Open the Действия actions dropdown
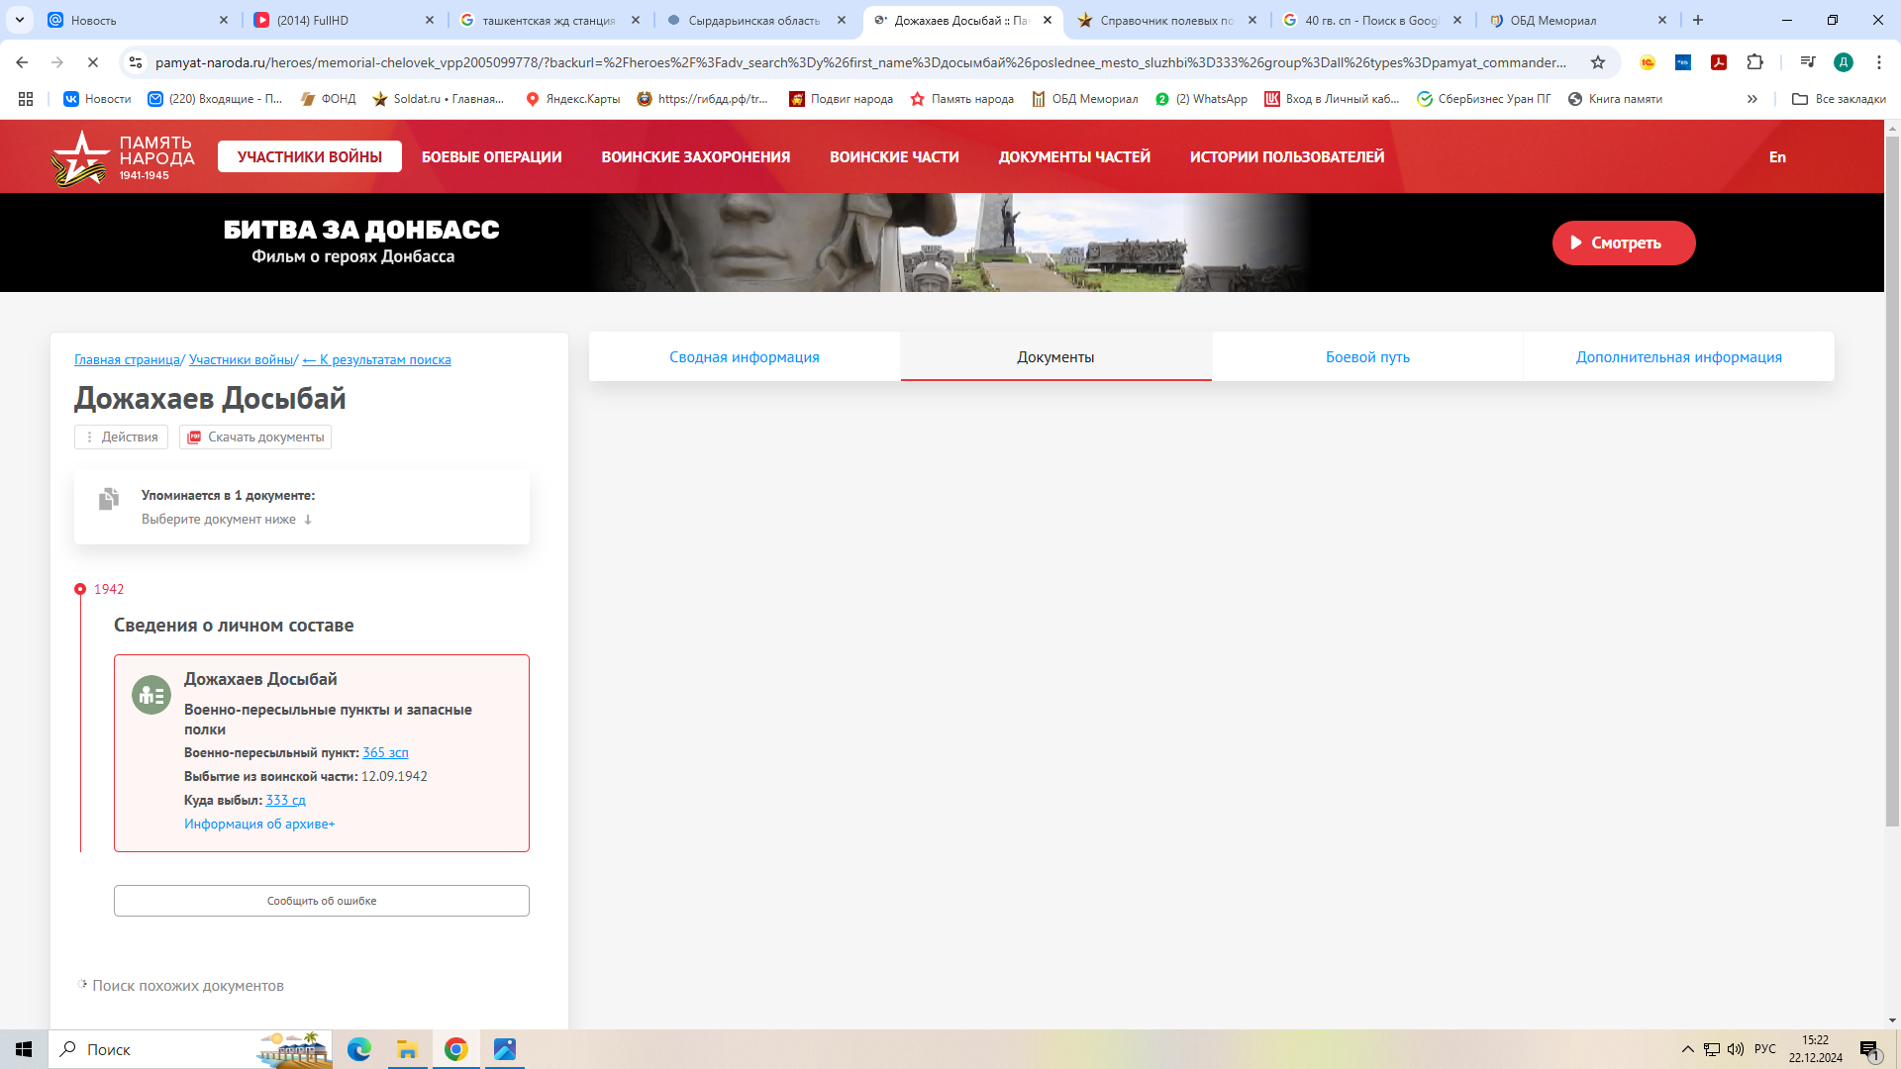1901x1069 pixels. [121, 437]
